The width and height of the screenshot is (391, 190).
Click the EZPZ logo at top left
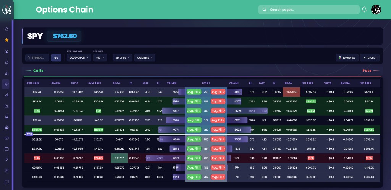point(6,10)
